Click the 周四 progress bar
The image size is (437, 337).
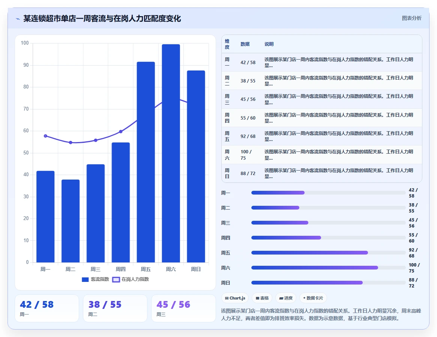pos(328,238)
